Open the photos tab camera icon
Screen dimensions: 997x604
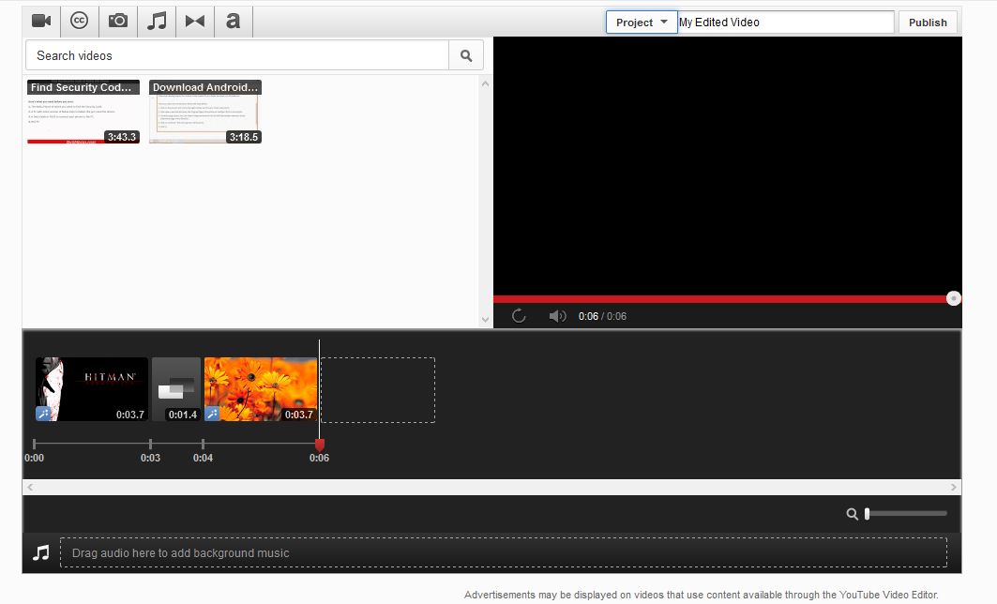[117, 21]
